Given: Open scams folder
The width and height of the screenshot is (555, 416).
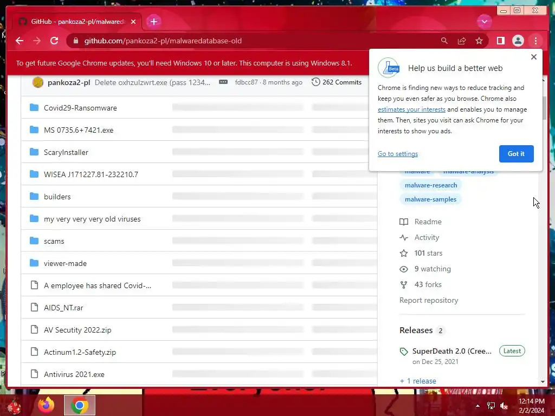Looking at the screenshot, I should (x=54, y=241).
